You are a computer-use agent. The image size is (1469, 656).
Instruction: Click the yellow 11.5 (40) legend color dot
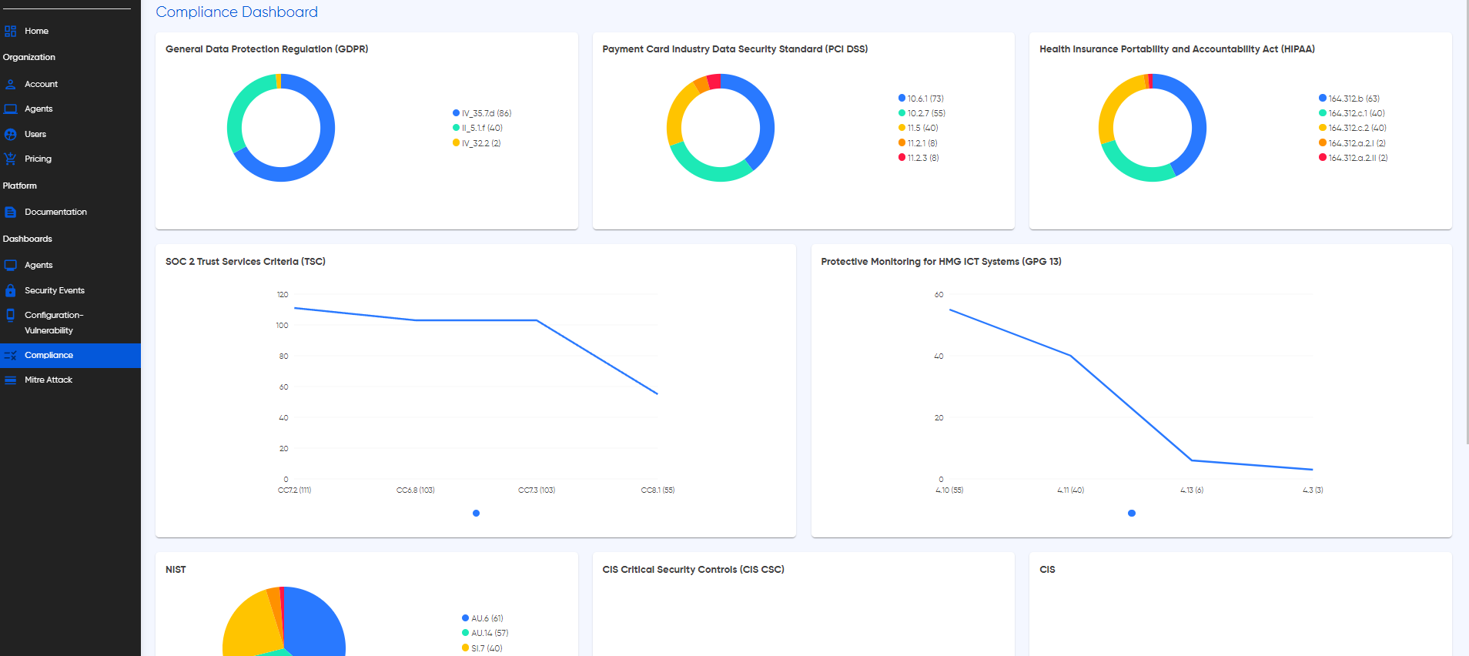coord(902,128)
